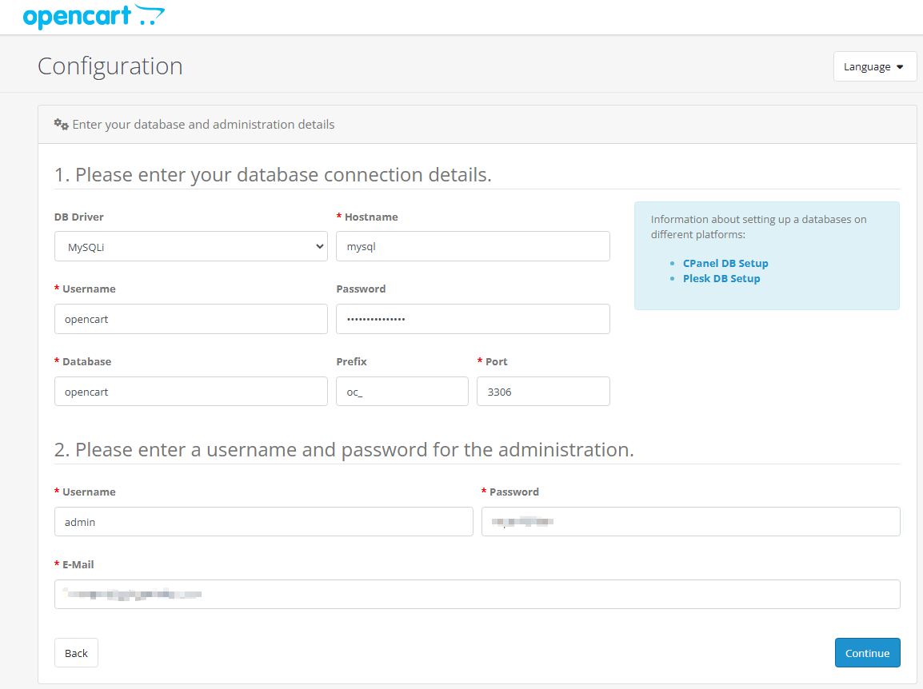Focus the Hostname field containing mysql
This screenshot has width=923, height=689.
pos(473,246)
